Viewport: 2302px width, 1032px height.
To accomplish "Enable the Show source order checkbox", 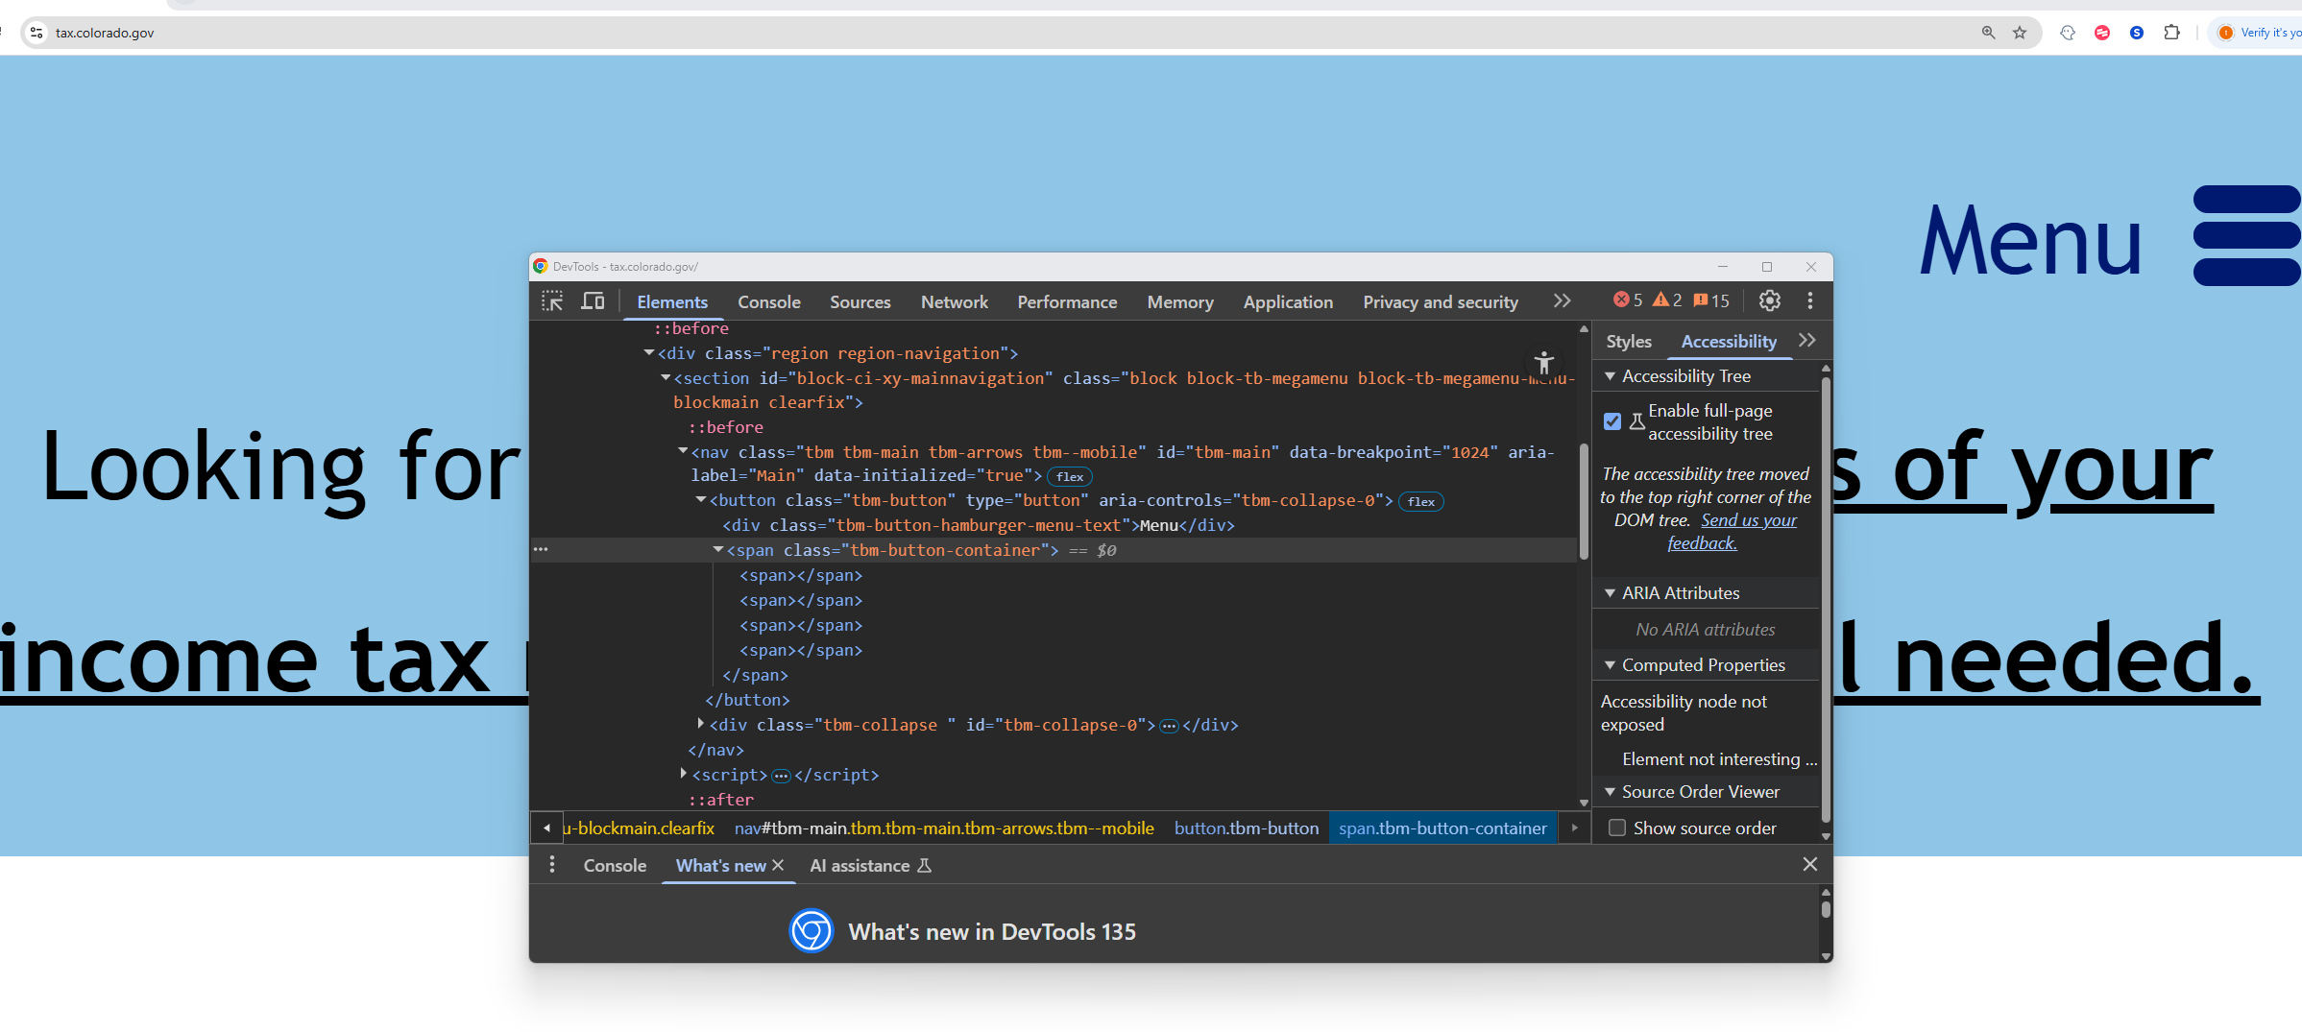I will (1617, 828).
